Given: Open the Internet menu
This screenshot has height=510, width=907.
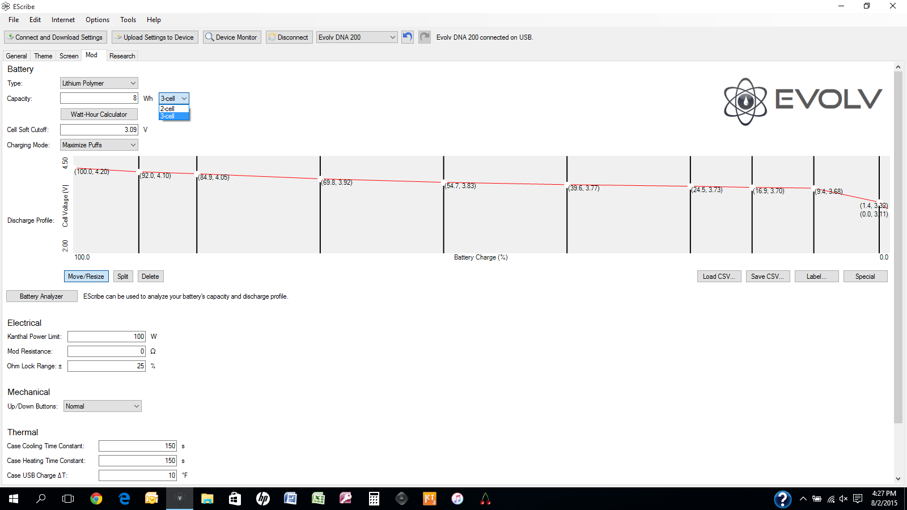Looking at the screenshot, I should [x=63, y=20].
